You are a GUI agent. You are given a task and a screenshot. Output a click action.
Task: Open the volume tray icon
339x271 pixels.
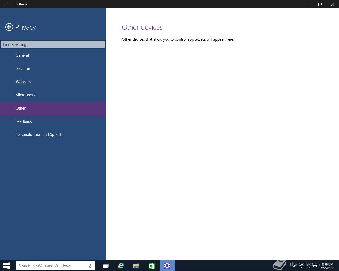308,266
